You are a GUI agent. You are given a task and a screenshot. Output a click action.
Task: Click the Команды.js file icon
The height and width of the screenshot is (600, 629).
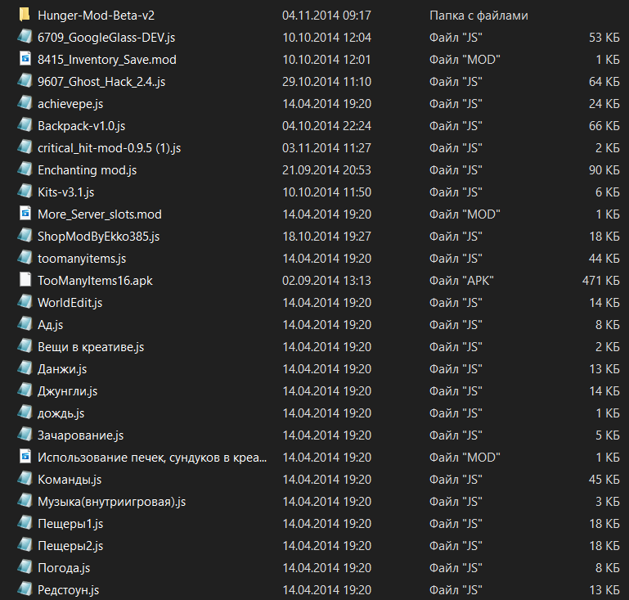[25, 479]
